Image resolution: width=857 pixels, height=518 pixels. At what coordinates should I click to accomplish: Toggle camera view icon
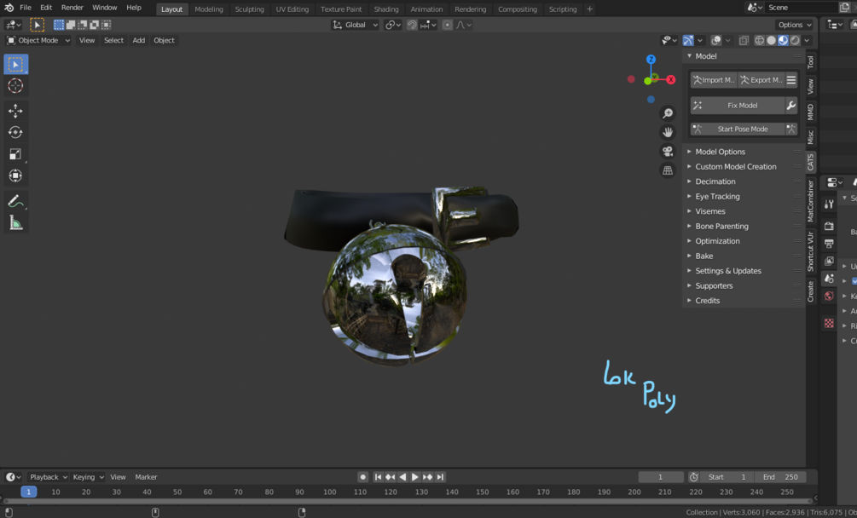[668, 151]
